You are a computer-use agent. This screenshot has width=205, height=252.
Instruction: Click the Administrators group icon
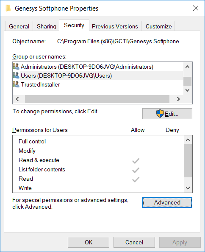[16, 66]
